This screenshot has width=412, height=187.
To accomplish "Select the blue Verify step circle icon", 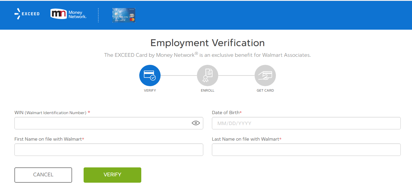I will coord(150,75).
